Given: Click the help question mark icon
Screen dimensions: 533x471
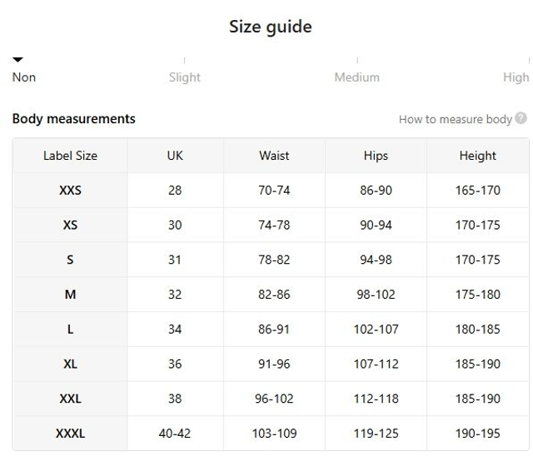Looking at the screenshot, I should (x=521, y=118).
